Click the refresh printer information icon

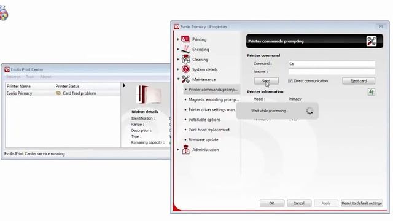coord(371,92)
